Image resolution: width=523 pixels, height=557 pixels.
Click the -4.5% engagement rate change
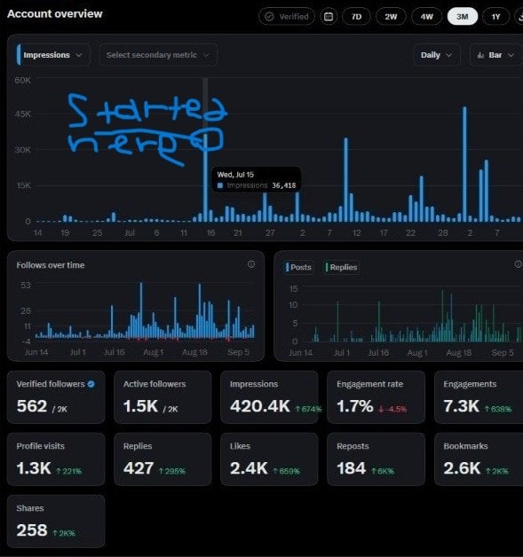(392, 409)
